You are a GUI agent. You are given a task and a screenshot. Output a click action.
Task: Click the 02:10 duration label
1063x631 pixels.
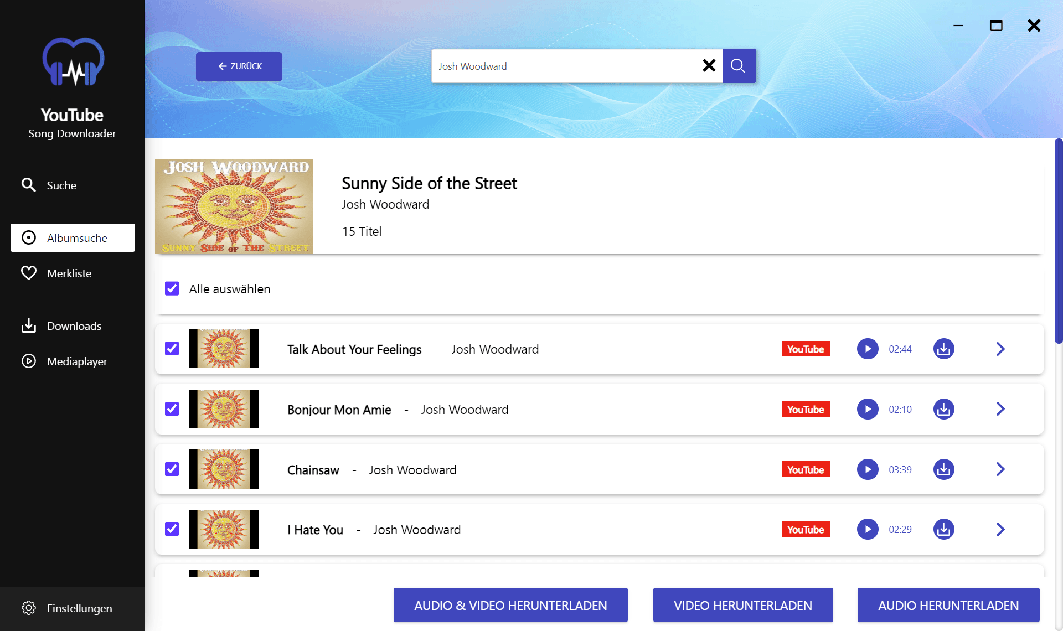900,410
